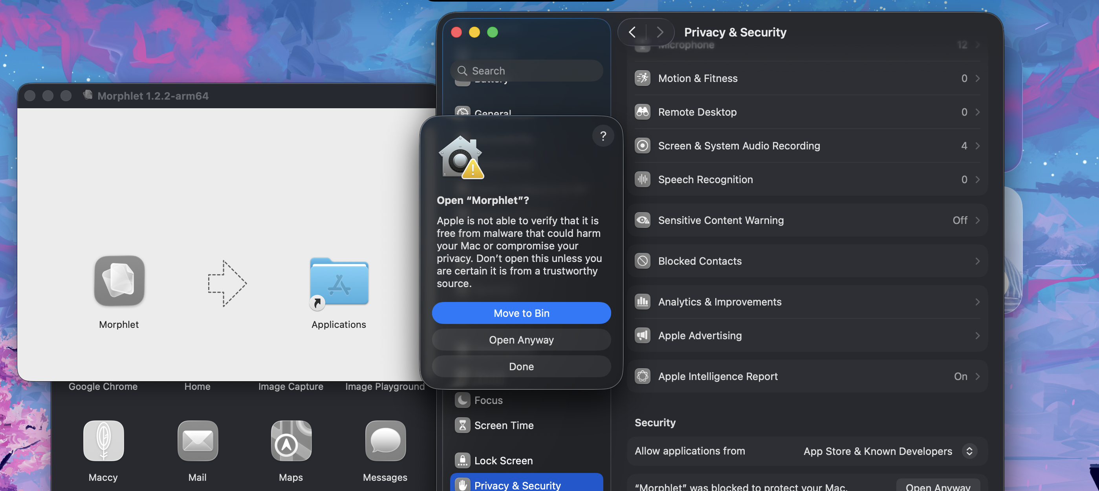1099x491 pixels.
Task: Go back with the left chevron
Action: click(632, 32)
